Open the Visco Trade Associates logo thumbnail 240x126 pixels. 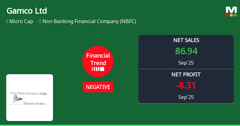pos(30,98)
